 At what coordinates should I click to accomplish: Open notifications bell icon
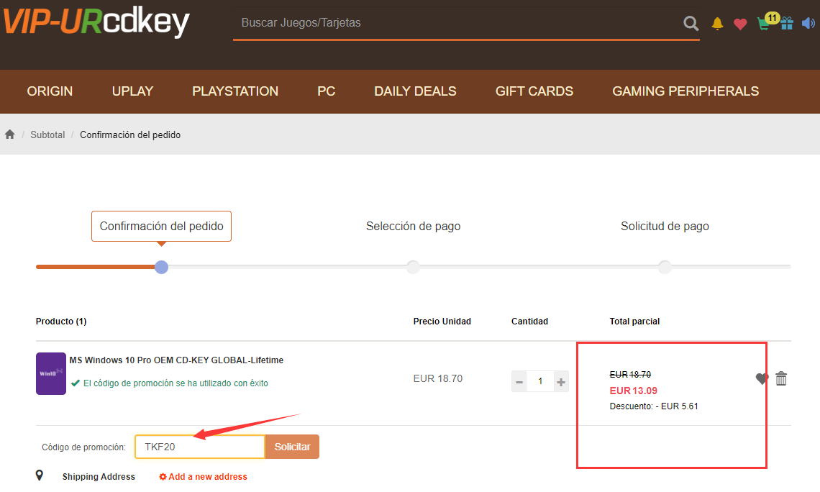coord(718,24)
